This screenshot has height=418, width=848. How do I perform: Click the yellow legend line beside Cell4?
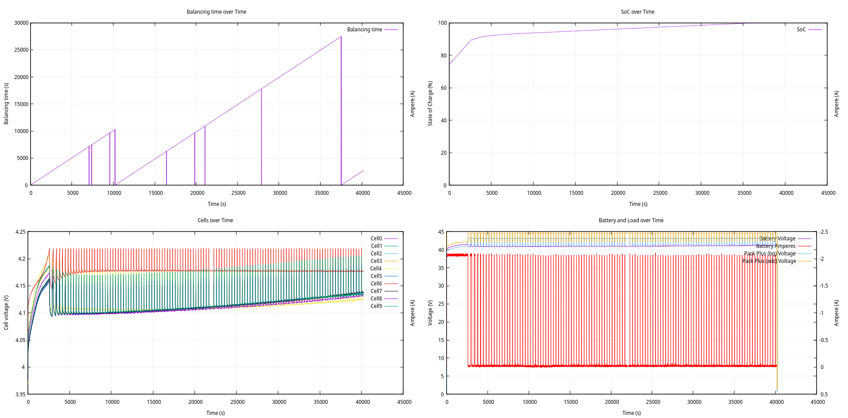point(391,269)
